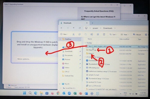Click the Refresh icon in File Explorer
Screen dimensions: 150x99
point(80,28)
